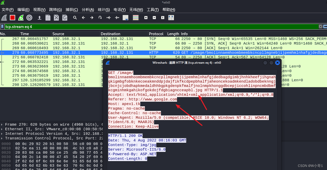Reload this capture file
This screenshot has width=327, height=170.
tap(65, 18)
